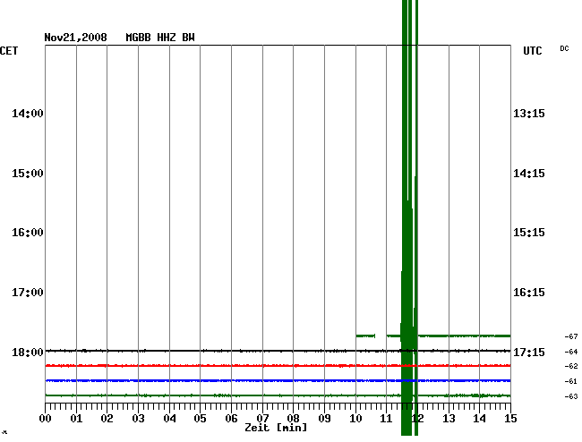This screenshot has width=582, height=442.
Task: Click the 16:15 UTC time label
Action: [x=529, y=293]
